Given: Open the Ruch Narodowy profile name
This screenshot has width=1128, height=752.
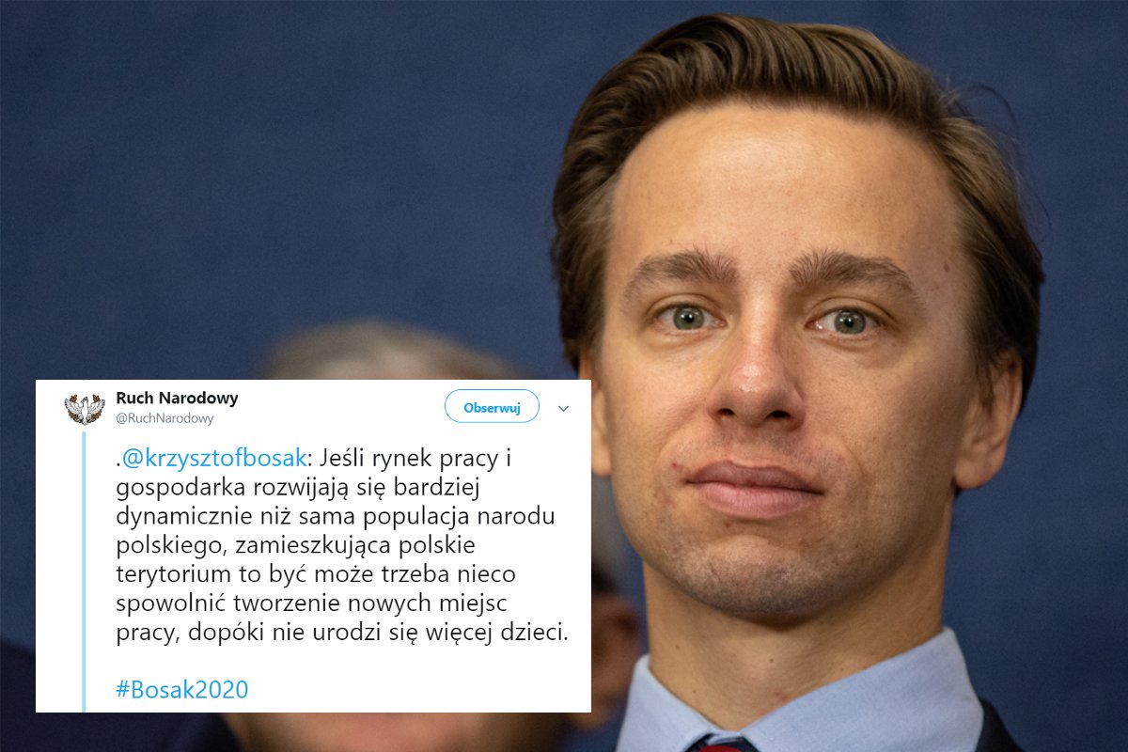Looking at the screenshot, I should pyautogui.click(x=177, y=398).
